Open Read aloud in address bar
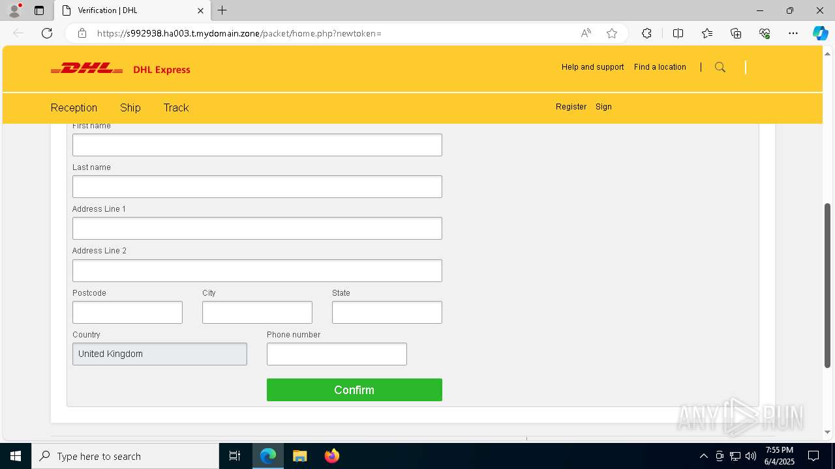The width and height of the screenshot is (835, 469). 586,33
